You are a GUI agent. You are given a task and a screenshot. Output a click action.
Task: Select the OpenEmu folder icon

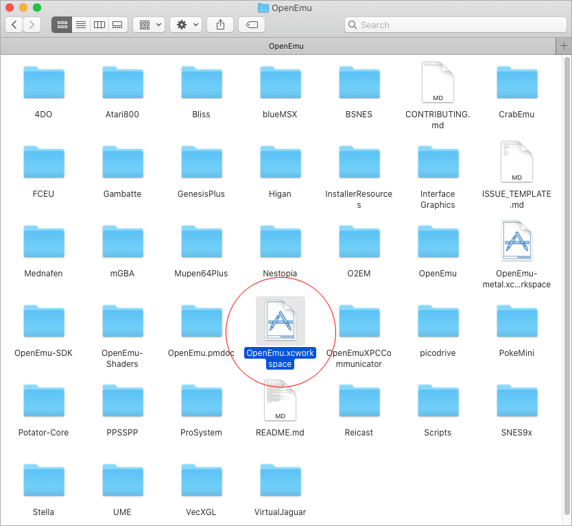pos(438,241)
